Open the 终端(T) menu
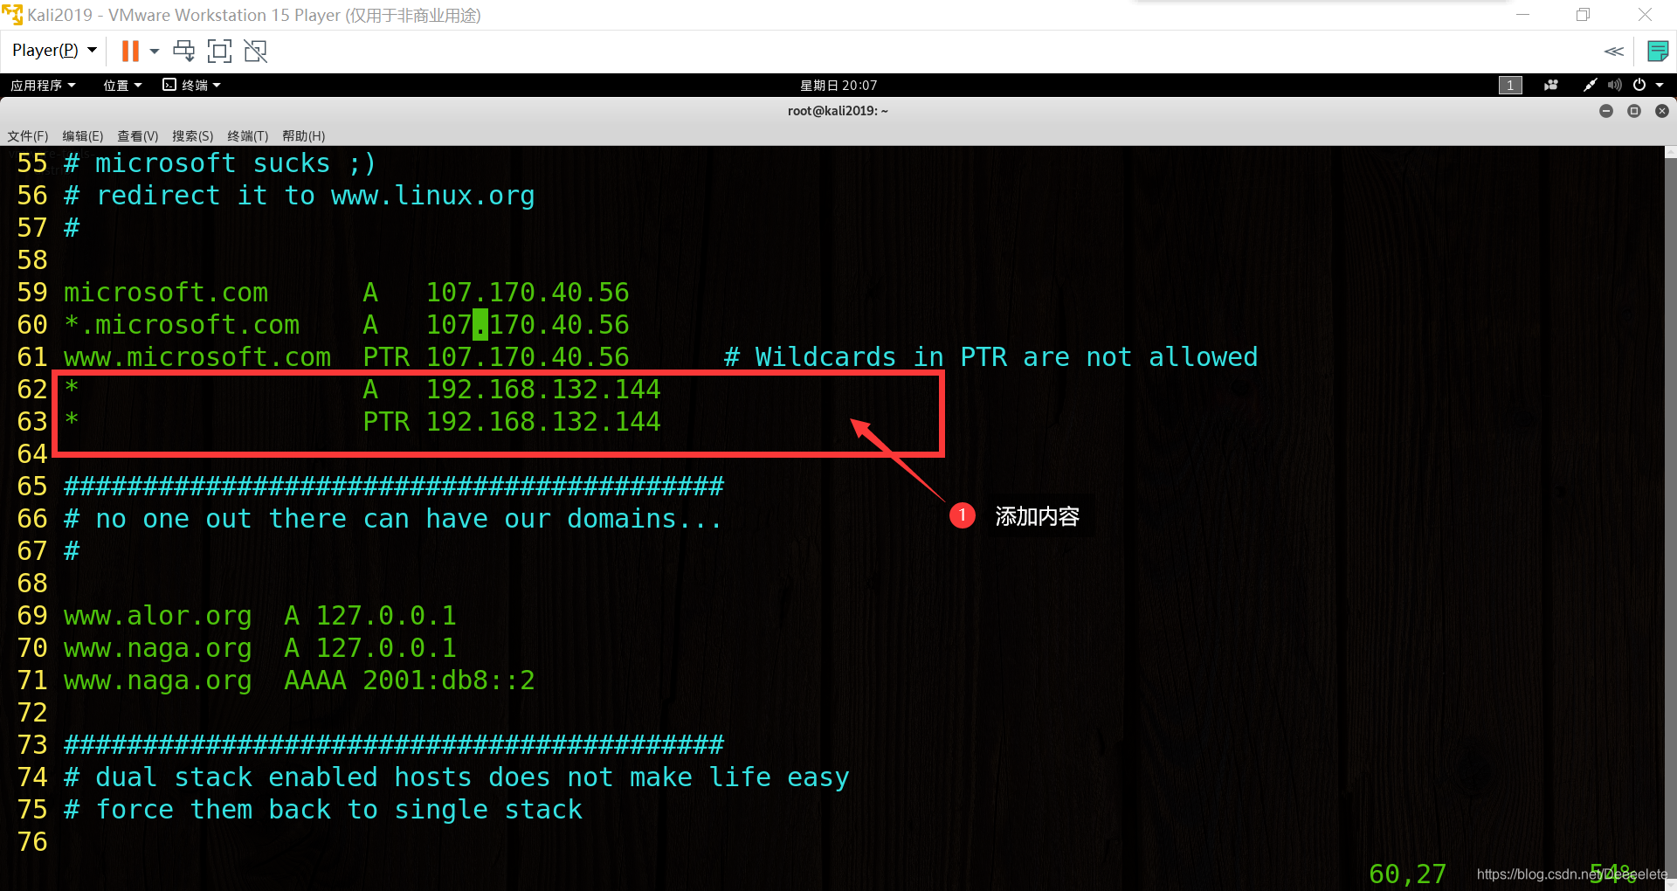The image size is (1677, 891). (x=248, y=135)
